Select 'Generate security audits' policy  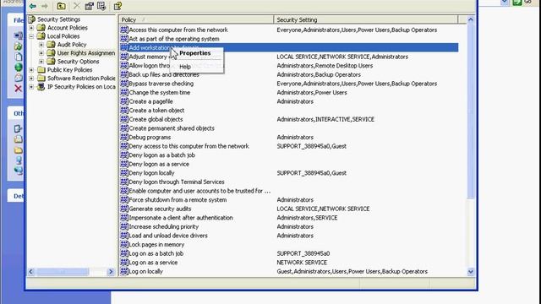point(160,209)
